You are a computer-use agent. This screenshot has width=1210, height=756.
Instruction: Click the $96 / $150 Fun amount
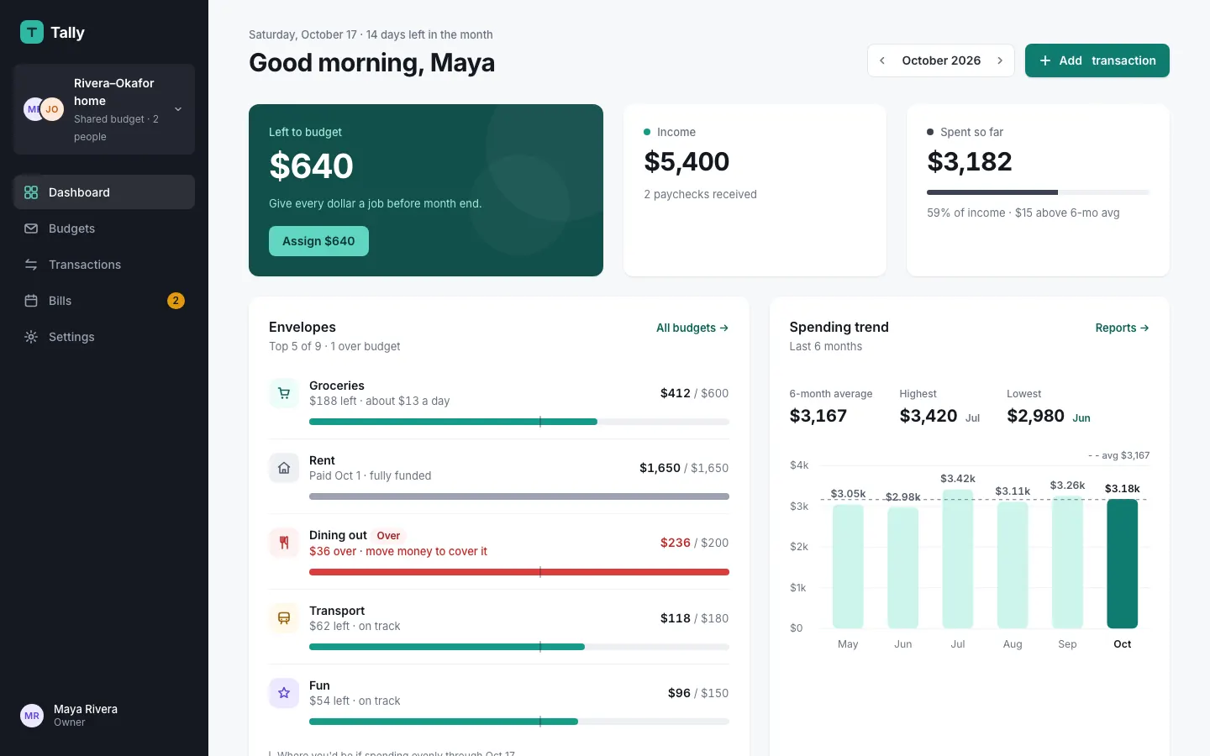pyautogui.click(x=698, y=693)
